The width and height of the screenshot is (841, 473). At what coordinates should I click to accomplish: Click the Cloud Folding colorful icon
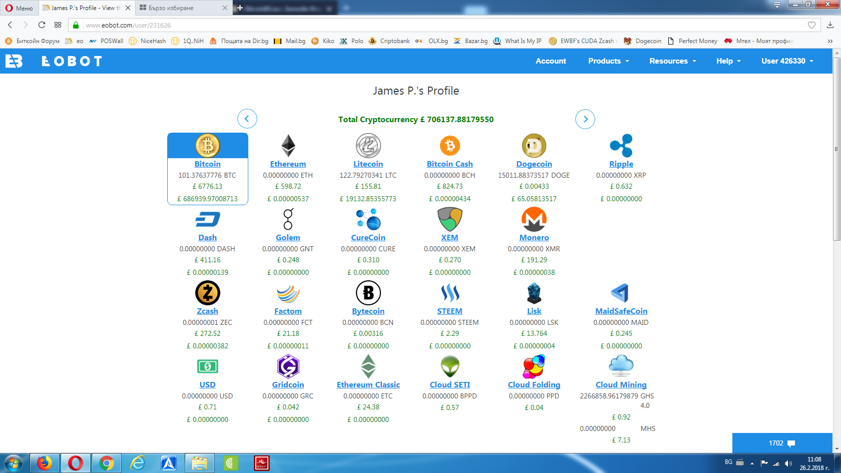[534, 366]
